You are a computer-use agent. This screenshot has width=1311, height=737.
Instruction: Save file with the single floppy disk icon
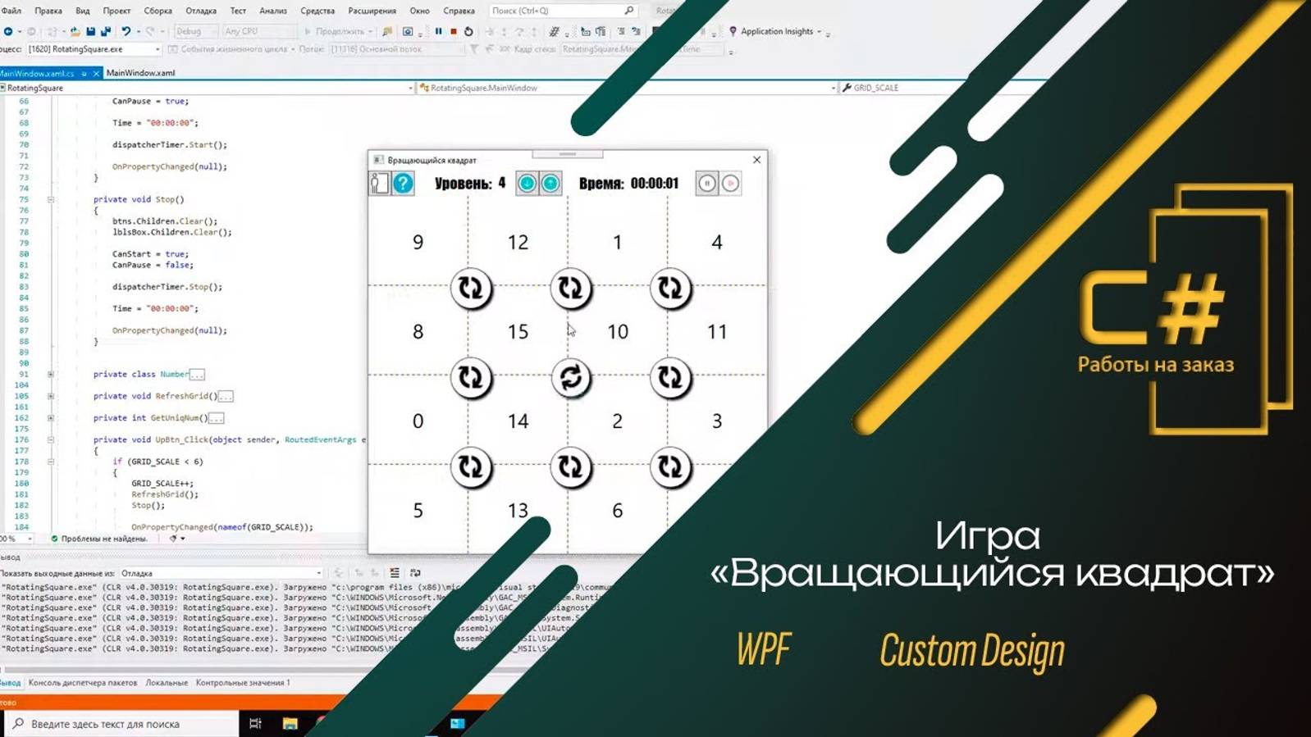coord(90,31)
